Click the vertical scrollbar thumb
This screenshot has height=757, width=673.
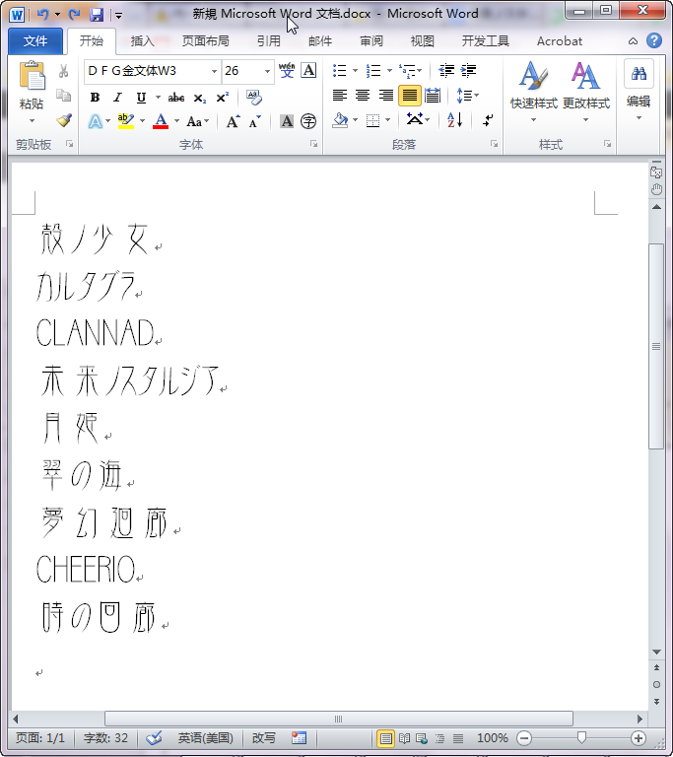[x=656, y=346]
